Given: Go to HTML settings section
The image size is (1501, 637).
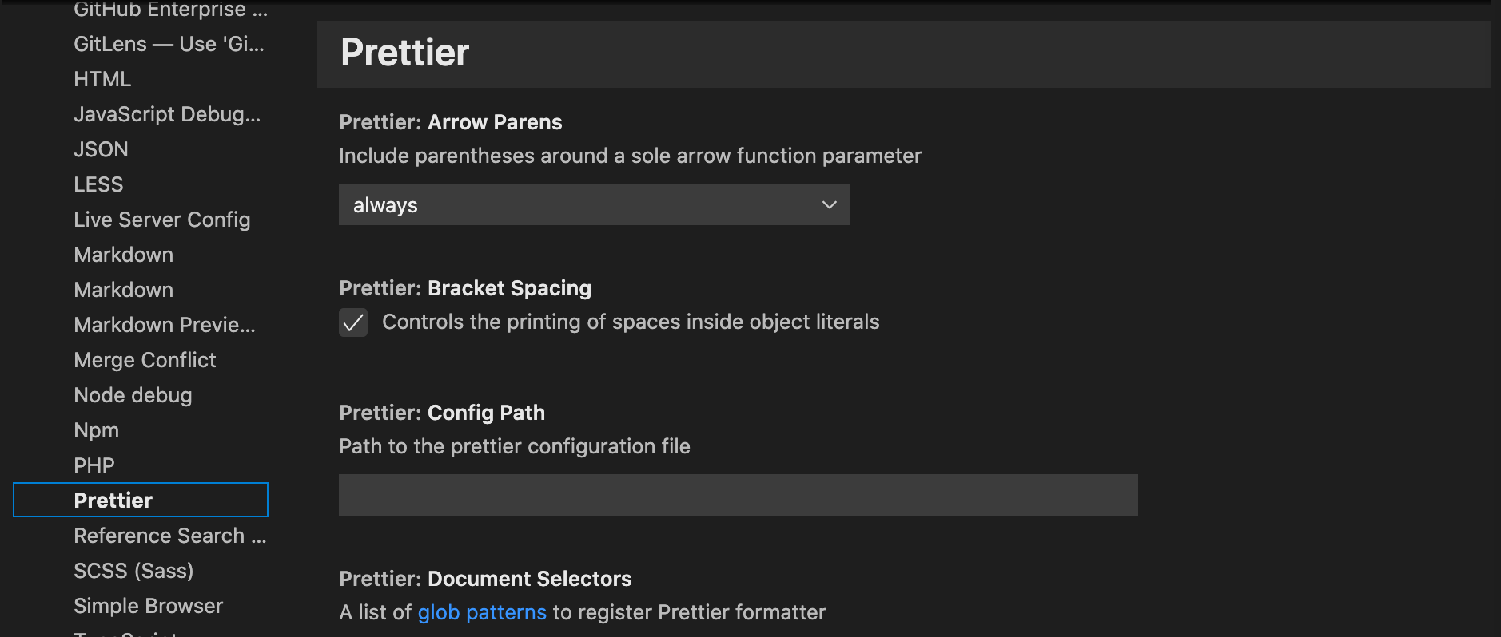Looking at the screenshot, I should (102, 79).
